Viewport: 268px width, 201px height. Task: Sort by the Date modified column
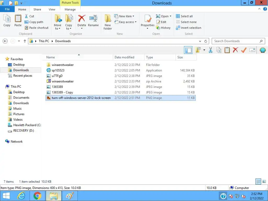point(129,57)
